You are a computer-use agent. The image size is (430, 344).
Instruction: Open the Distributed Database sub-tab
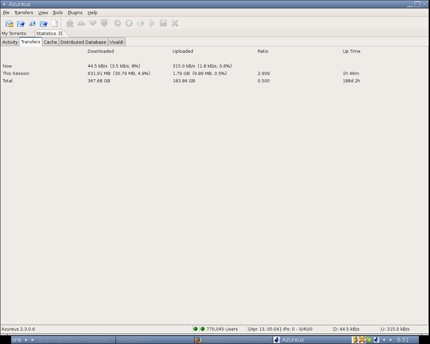click(x=83, y=42)
